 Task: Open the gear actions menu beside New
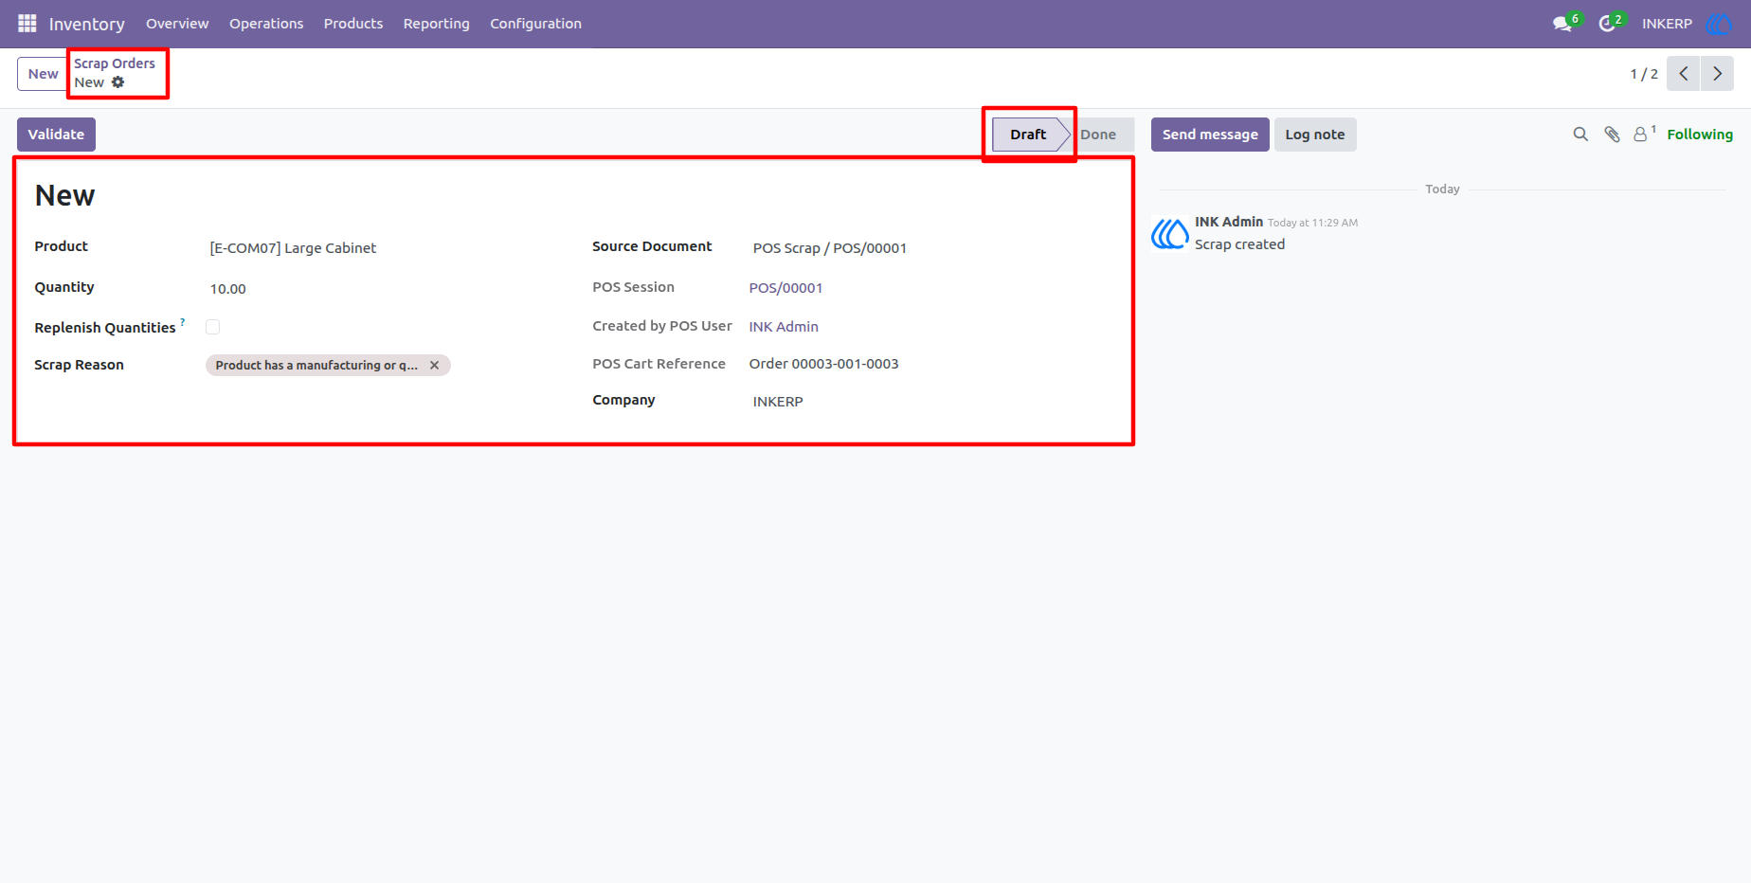pyautogui.click(x=117, y=82)
